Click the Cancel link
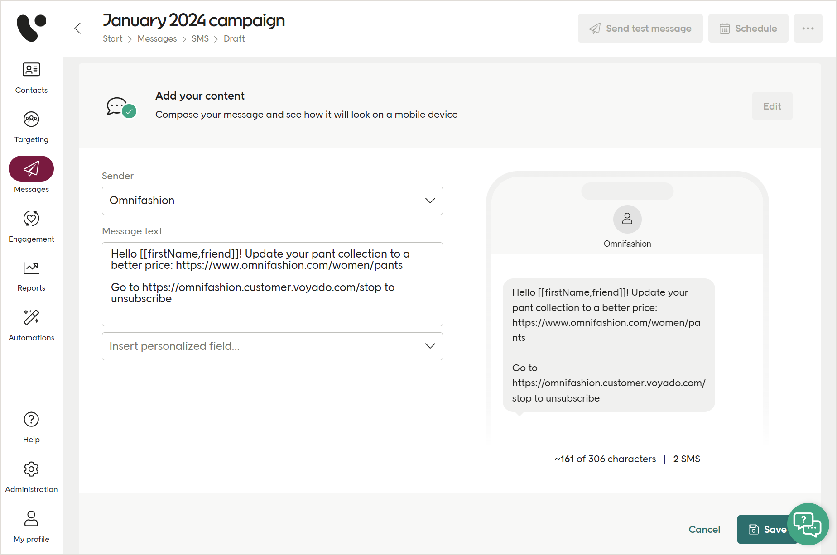This screenshot has width=837, height=555. tap(704, 530)
